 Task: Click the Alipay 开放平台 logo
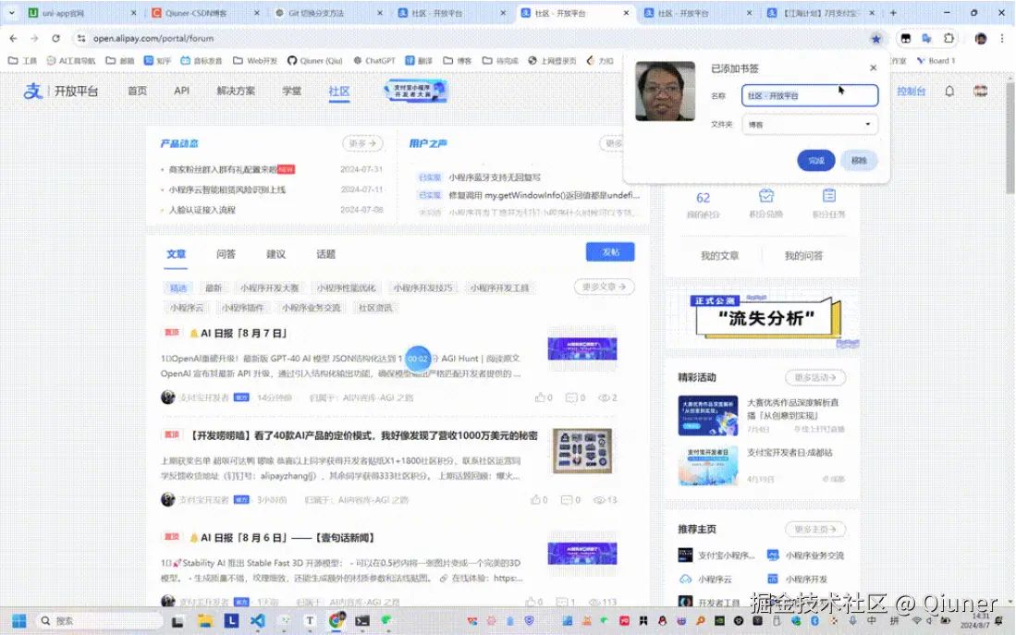click(x=60, y=92)
